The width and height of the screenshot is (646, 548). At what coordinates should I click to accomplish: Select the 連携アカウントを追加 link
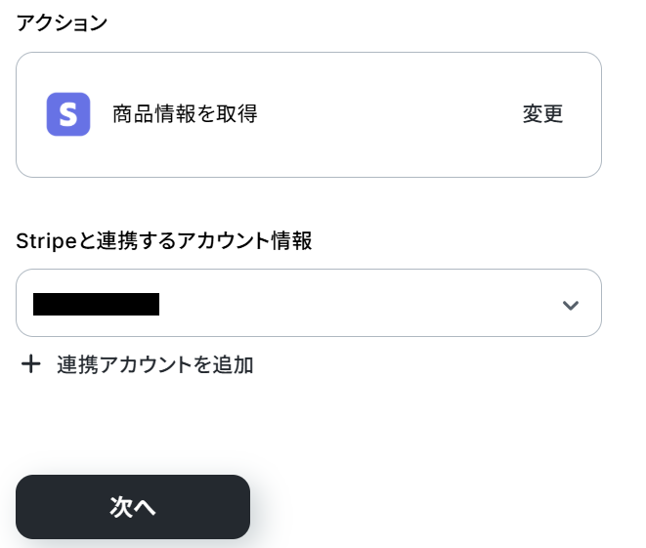[154, 364]
